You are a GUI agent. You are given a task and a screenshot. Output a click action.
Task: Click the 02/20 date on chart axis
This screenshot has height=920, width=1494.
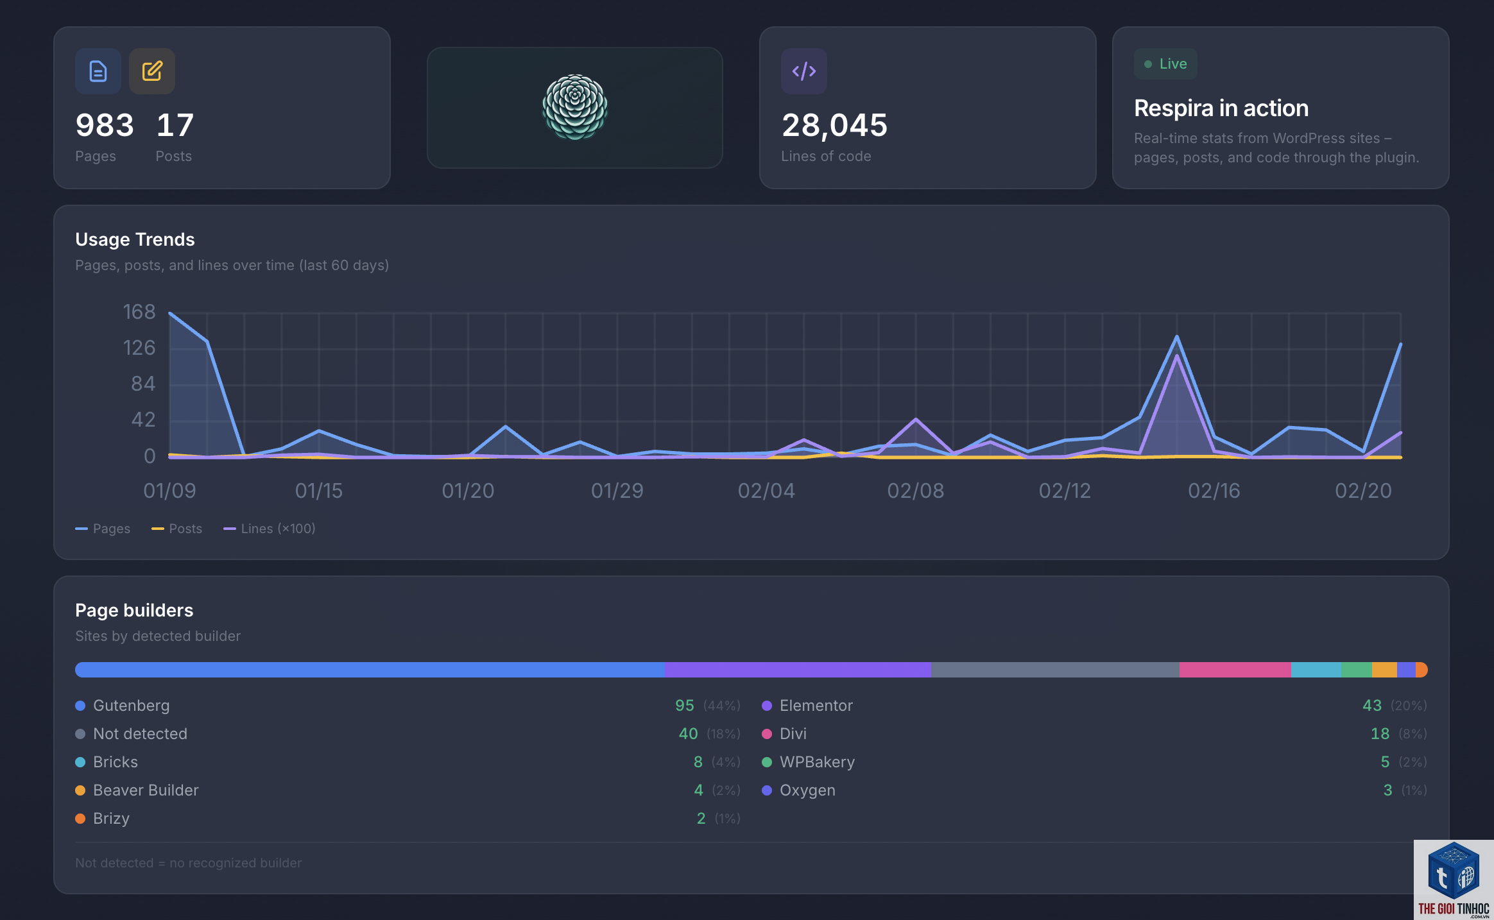1364,491
